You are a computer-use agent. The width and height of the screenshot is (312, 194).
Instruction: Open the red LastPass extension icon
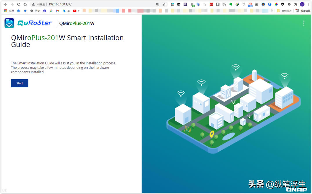pyautogui.click(x=211, y=4)
